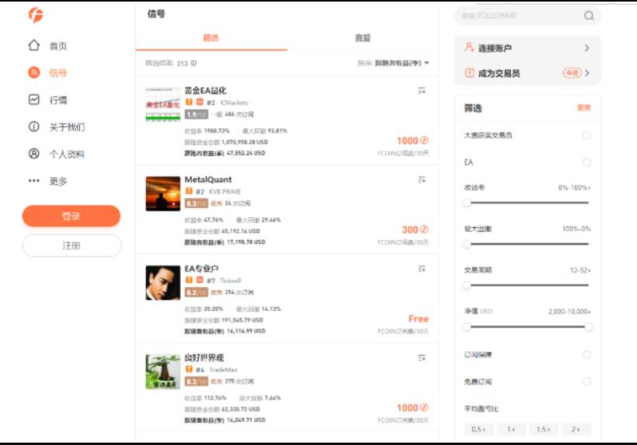Image resolution: width=637 pixels, height=445 pixels.
Task: Switch to the 喜爱 tab
Action: click(363, 37)
